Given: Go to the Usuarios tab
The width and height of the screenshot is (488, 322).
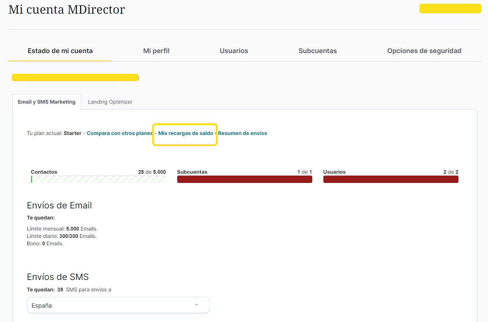Looking at the screenshot, I should tap(234, 51).
